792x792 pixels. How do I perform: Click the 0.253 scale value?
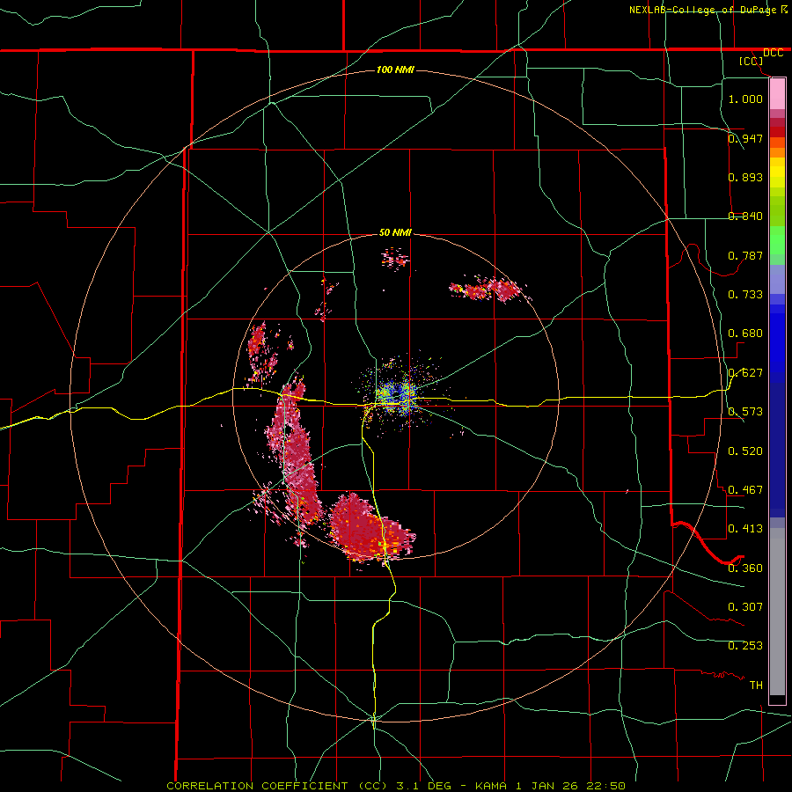point(745,646)
